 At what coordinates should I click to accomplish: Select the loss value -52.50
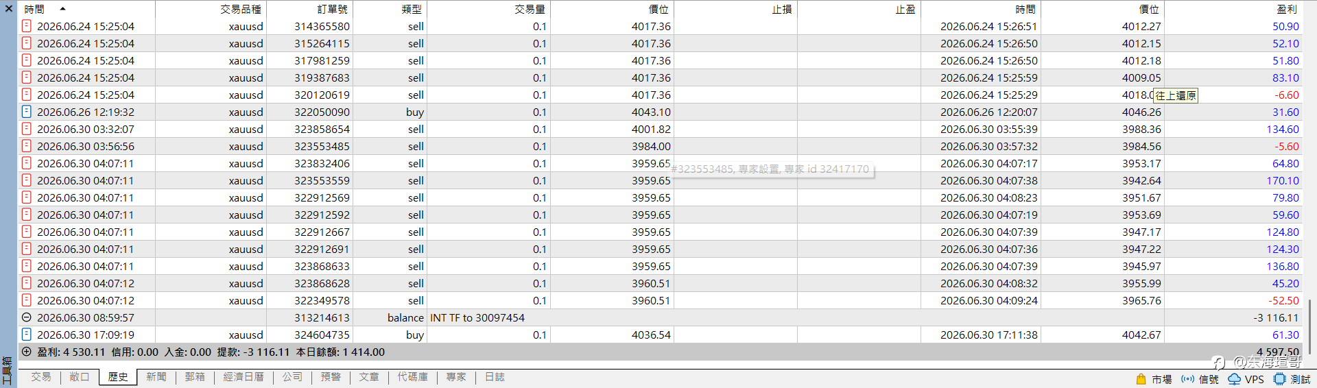click(x=1283, y=300)
